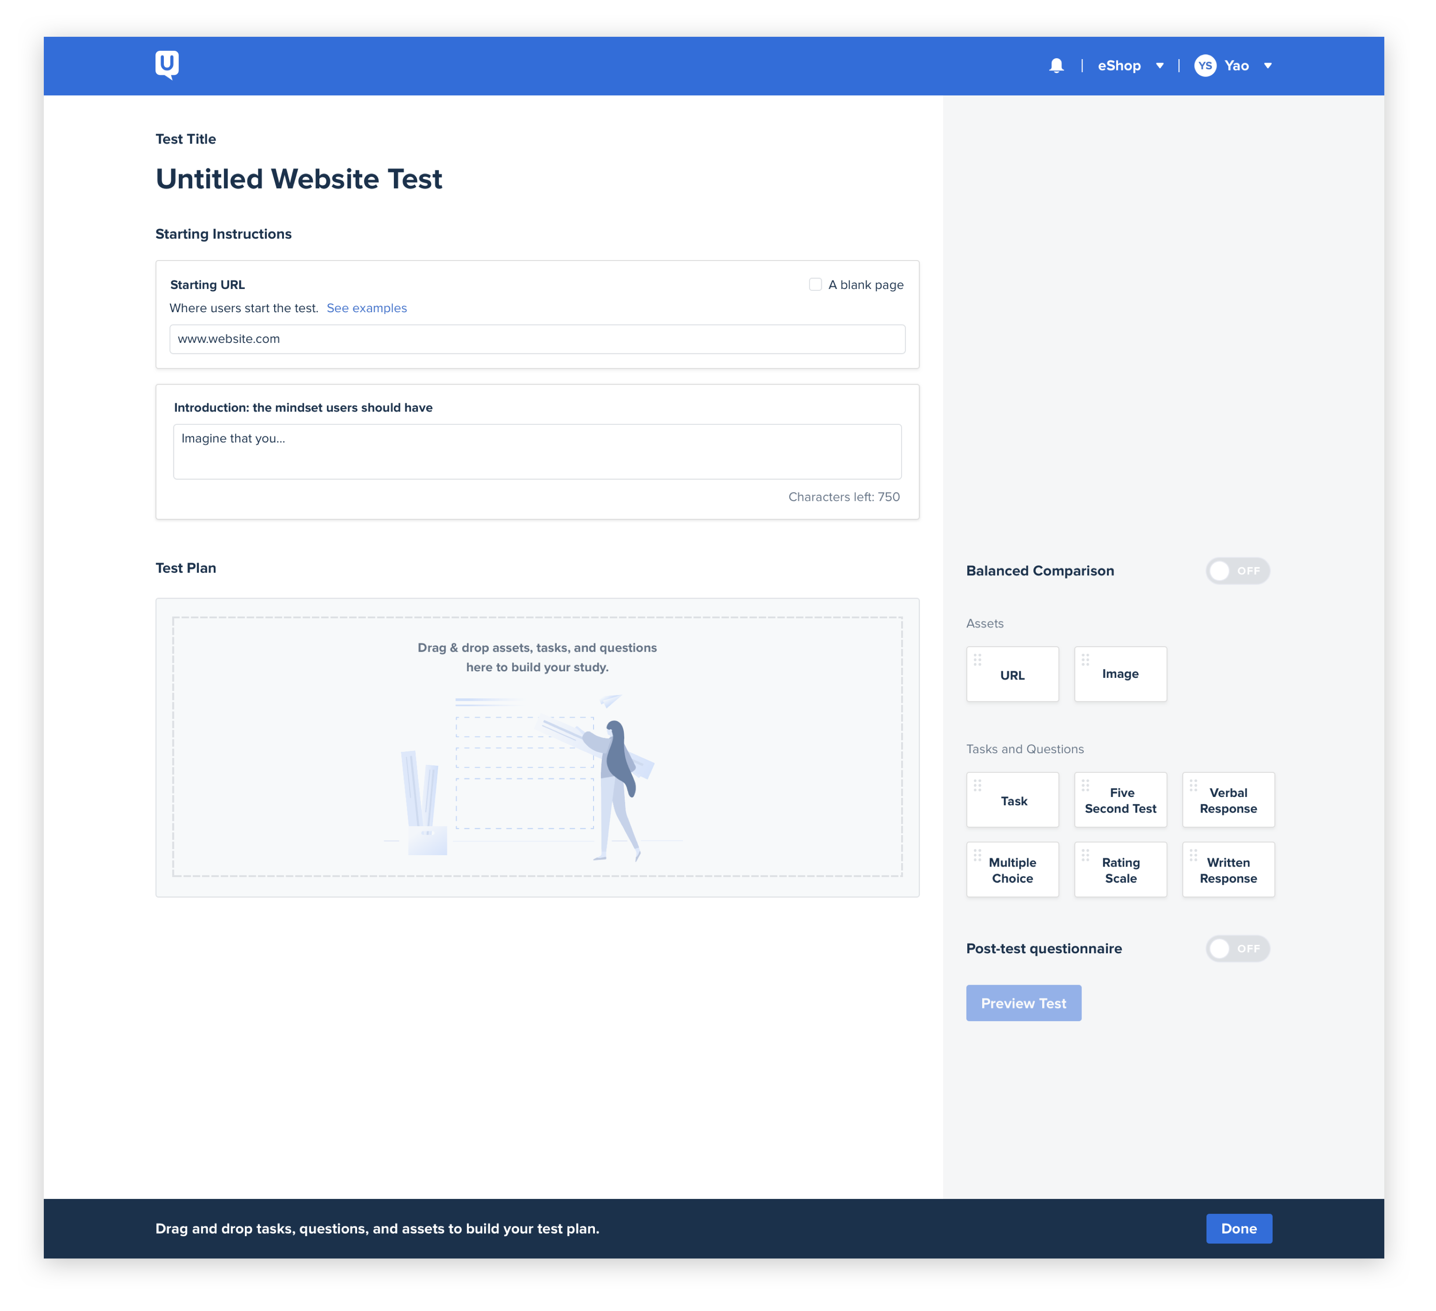Select the Multiple Choice card
This screenshot has width=1436, height=1311.
[x=1012, y=869]
